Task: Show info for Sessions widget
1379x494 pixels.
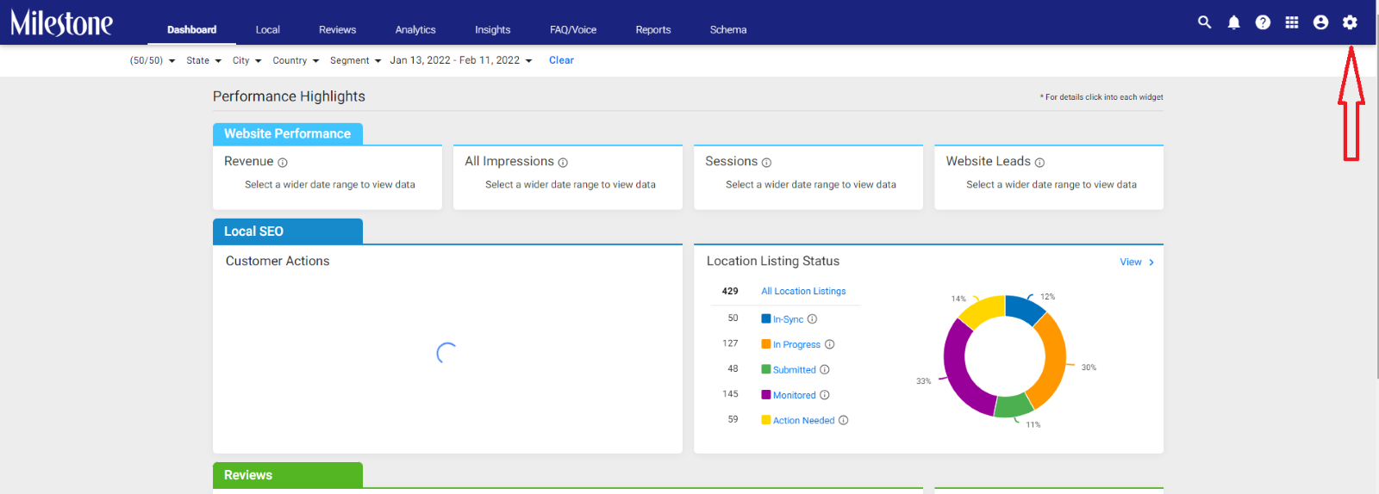Action: [x=766, y=163]
